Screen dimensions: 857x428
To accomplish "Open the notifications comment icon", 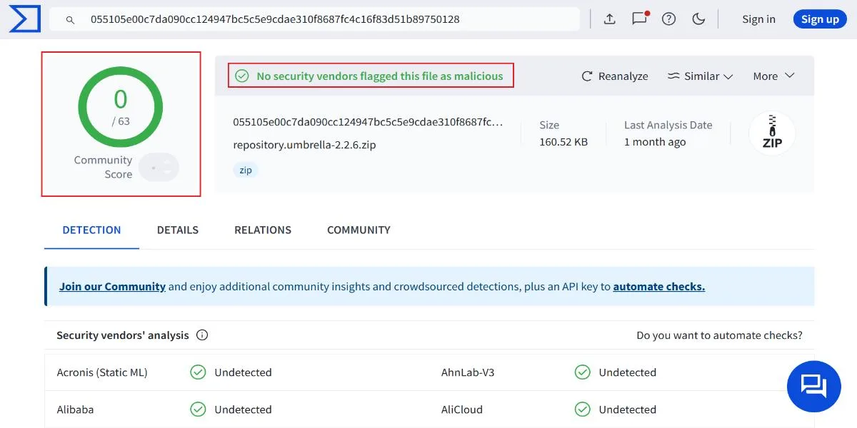I will [x=640, y=19].
